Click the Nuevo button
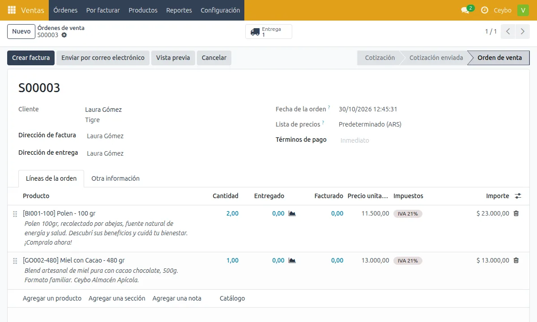The height and width of the screenshot is (322, 537). pyautogui.click(x=21, y=31)
